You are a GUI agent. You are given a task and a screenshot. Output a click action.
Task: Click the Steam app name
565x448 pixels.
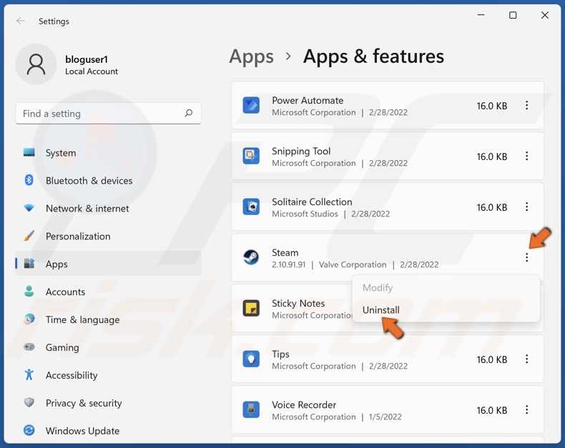[x=285, y=252]
